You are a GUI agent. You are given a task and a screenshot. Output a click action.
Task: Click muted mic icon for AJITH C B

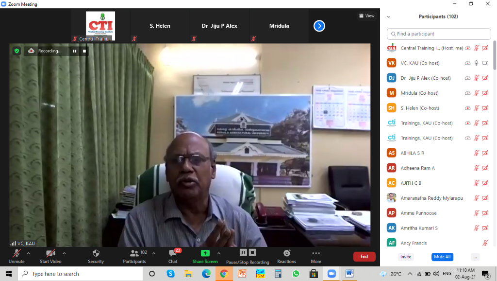click(477, 183)
